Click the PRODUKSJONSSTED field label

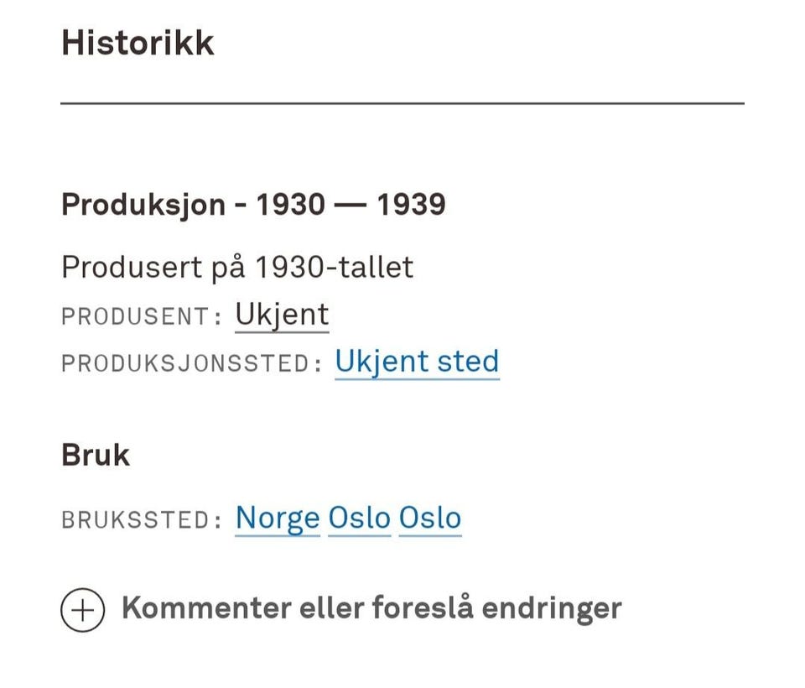tap(185, 364)
